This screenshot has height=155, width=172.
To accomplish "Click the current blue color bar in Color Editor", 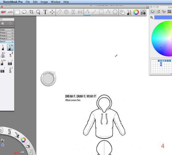I will point(163,17).
